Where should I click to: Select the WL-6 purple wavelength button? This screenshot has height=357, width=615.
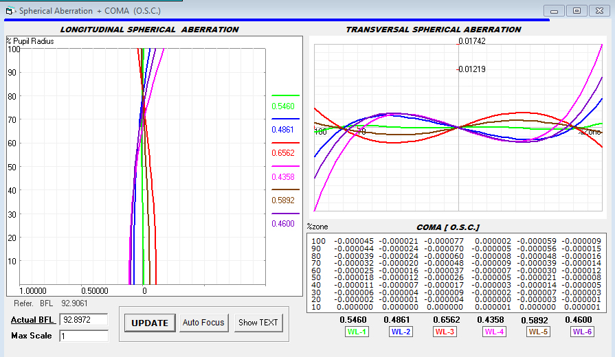click(582, 332)
